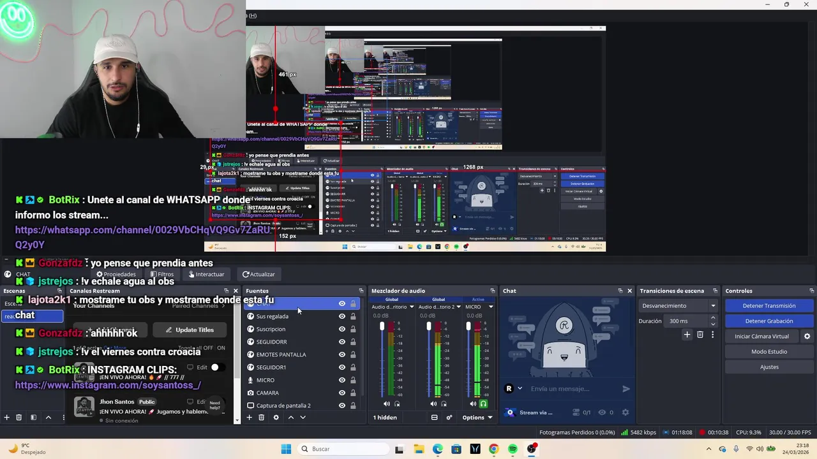The image size is (817, 459).
Task: Decrease transition Duración with down stepper
Action: click(x=713, y=324)
